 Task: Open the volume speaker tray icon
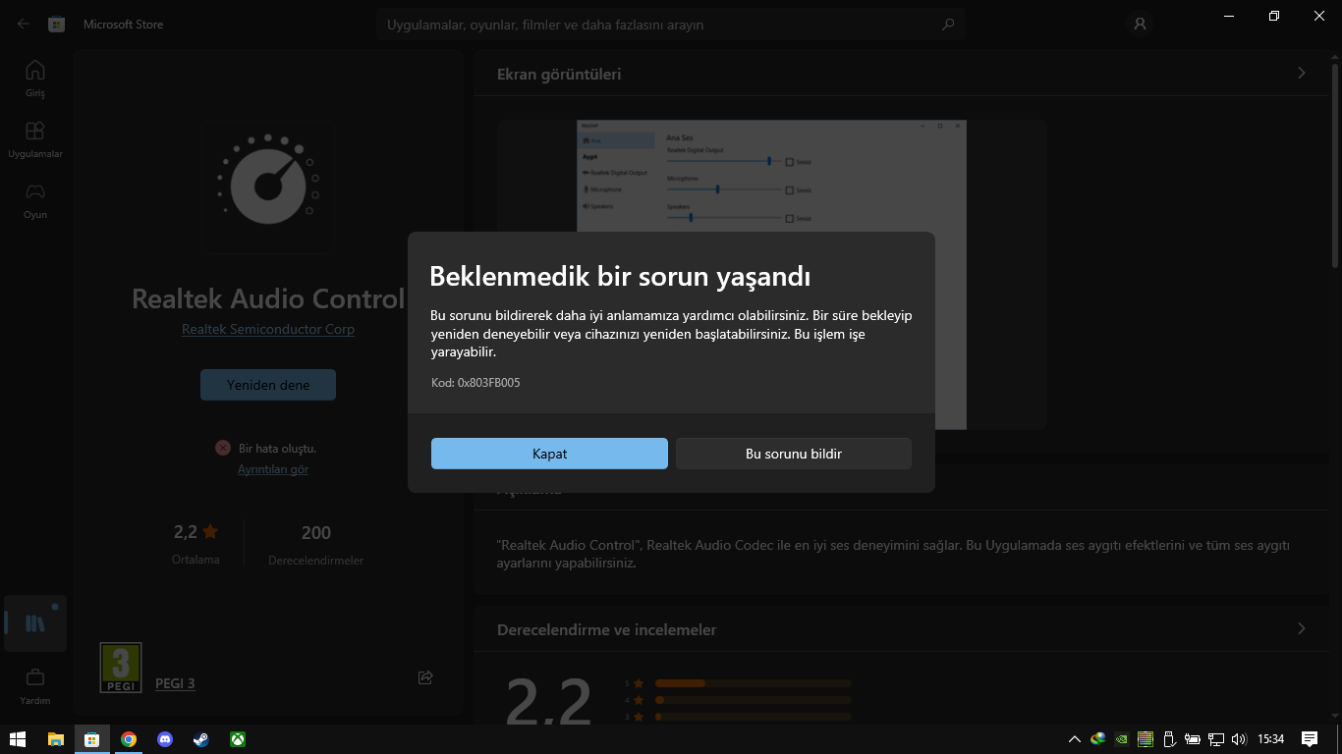coord(1239,739)
